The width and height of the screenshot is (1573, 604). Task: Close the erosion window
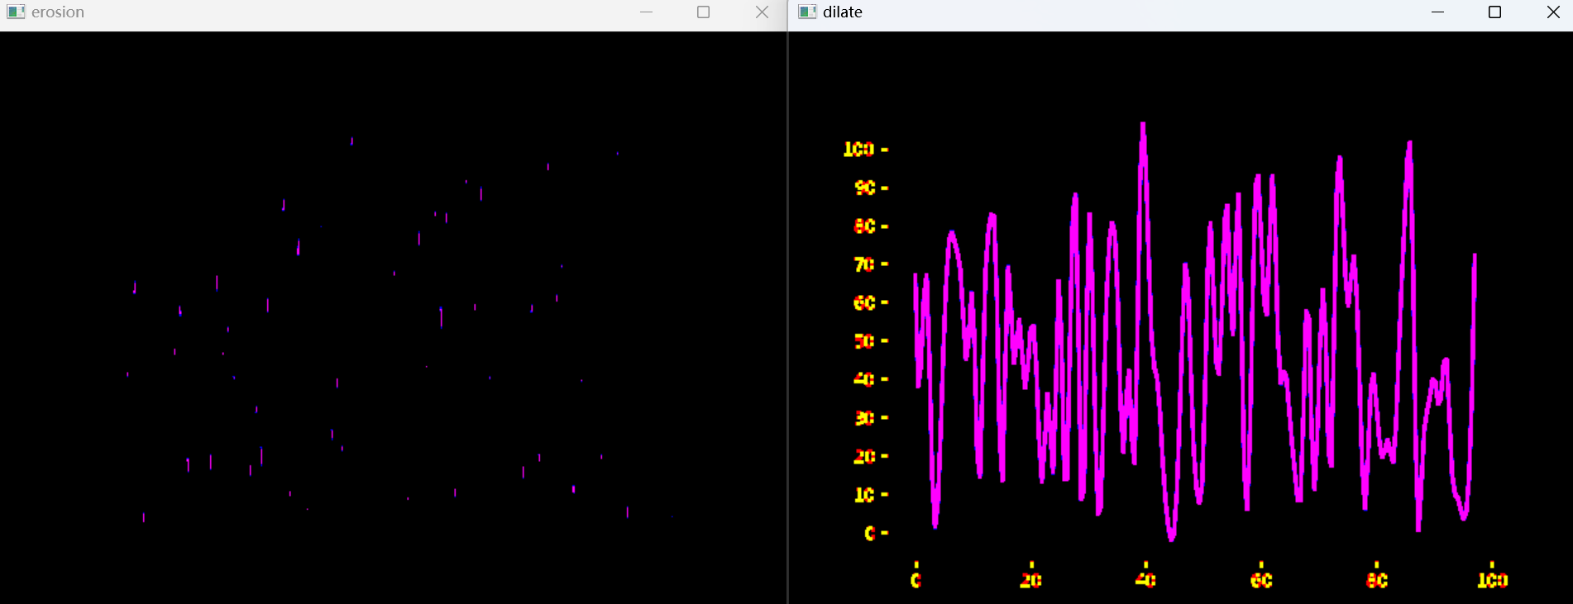tap(762, 12)
